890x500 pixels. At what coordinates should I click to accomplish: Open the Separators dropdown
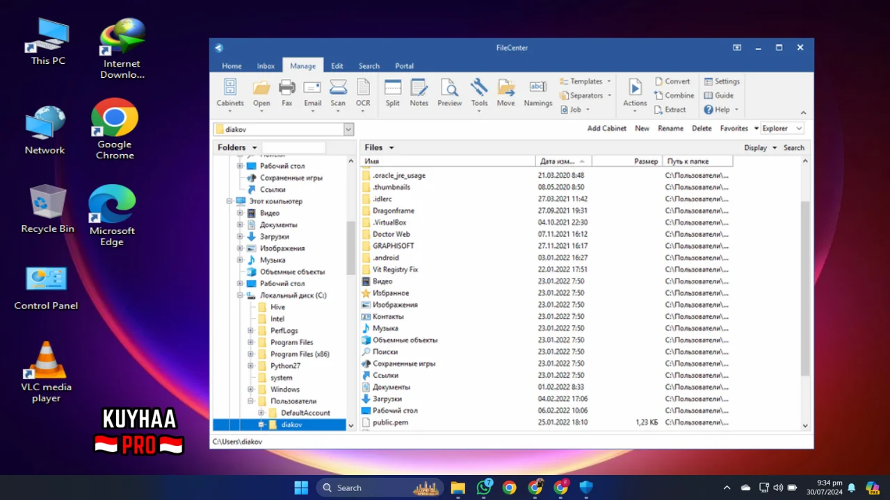tap(585, 95)
